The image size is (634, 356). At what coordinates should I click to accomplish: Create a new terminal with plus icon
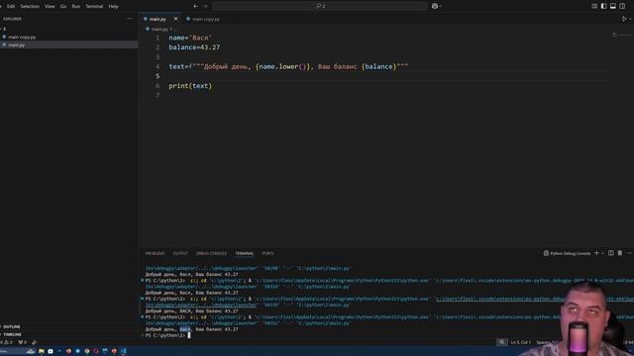pyautogui.click(x=596, y=253)
